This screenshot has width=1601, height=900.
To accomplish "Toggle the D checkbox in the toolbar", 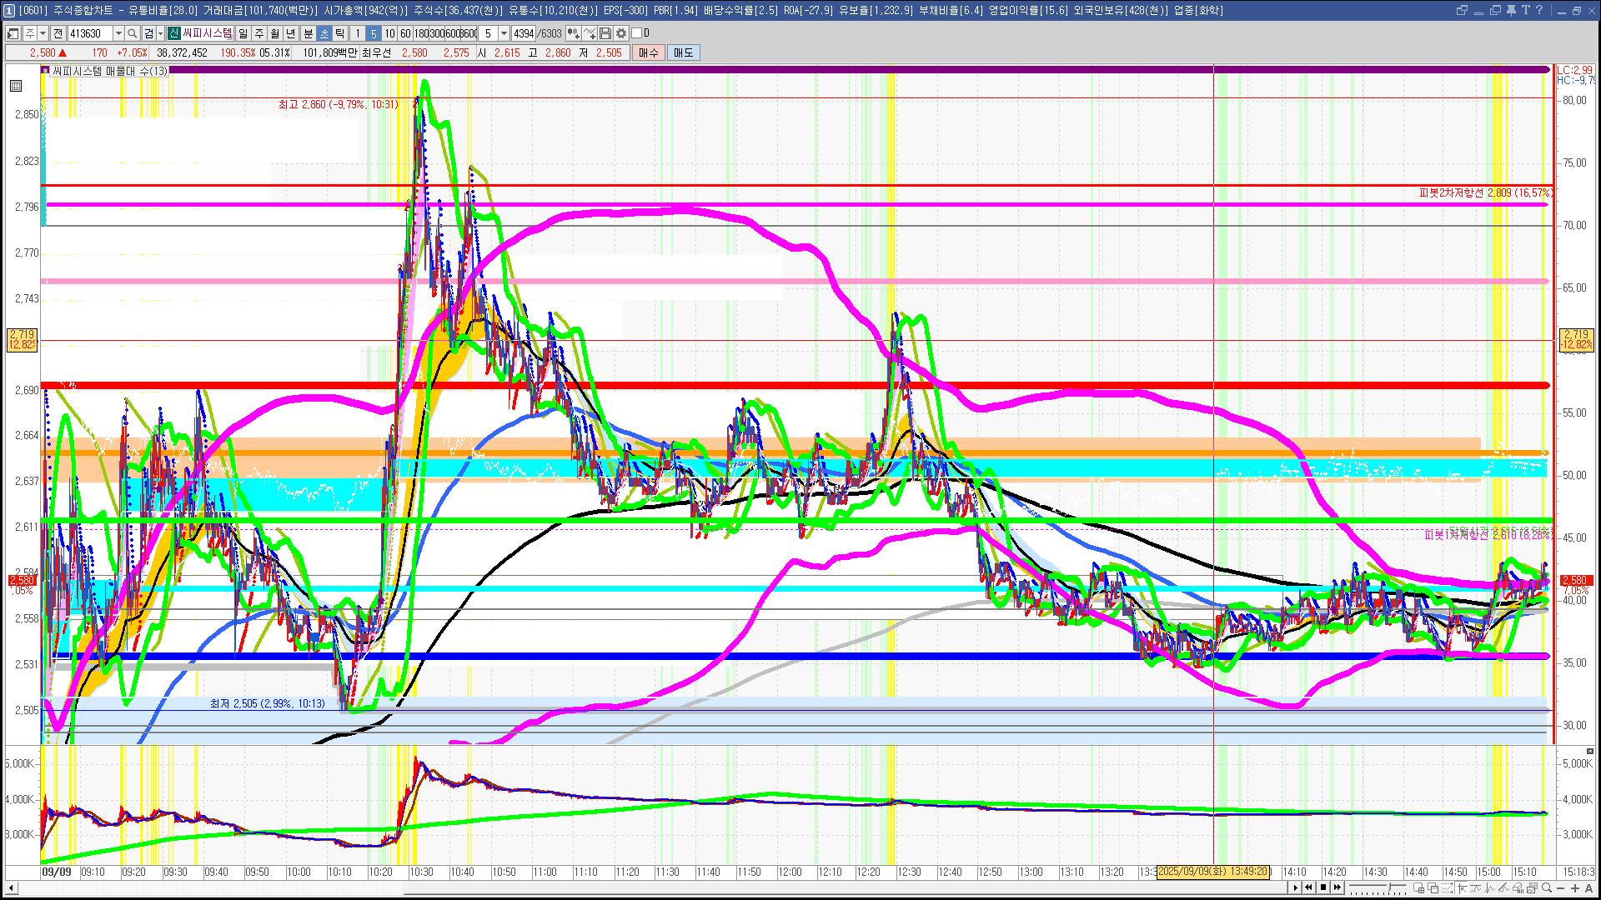I will coord(637,33).
